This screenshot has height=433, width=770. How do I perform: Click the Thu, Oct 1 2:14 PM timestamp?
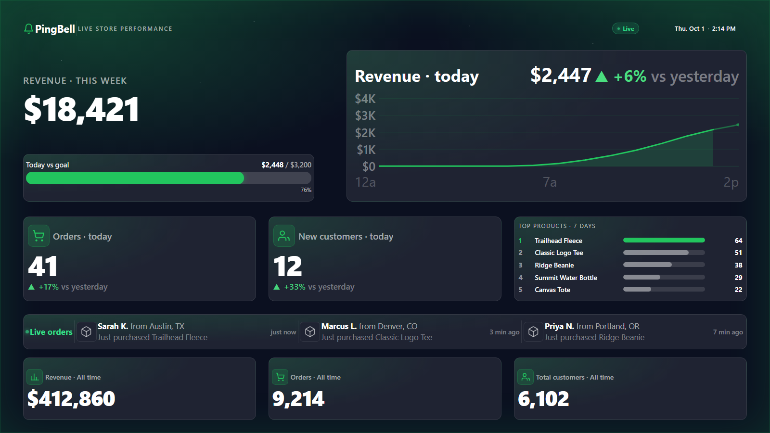(705, 29)
